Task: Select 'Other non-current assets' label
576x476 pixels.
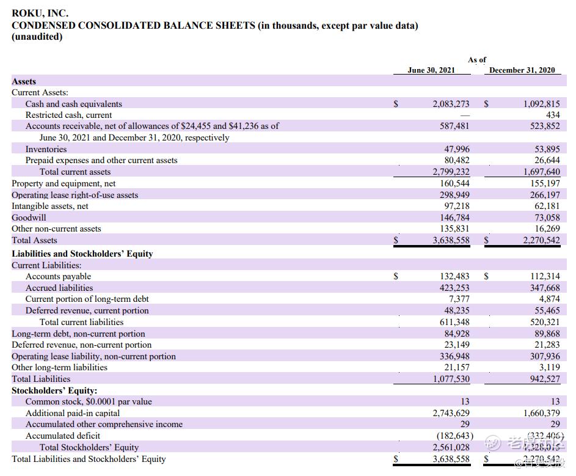Action: 56,229
